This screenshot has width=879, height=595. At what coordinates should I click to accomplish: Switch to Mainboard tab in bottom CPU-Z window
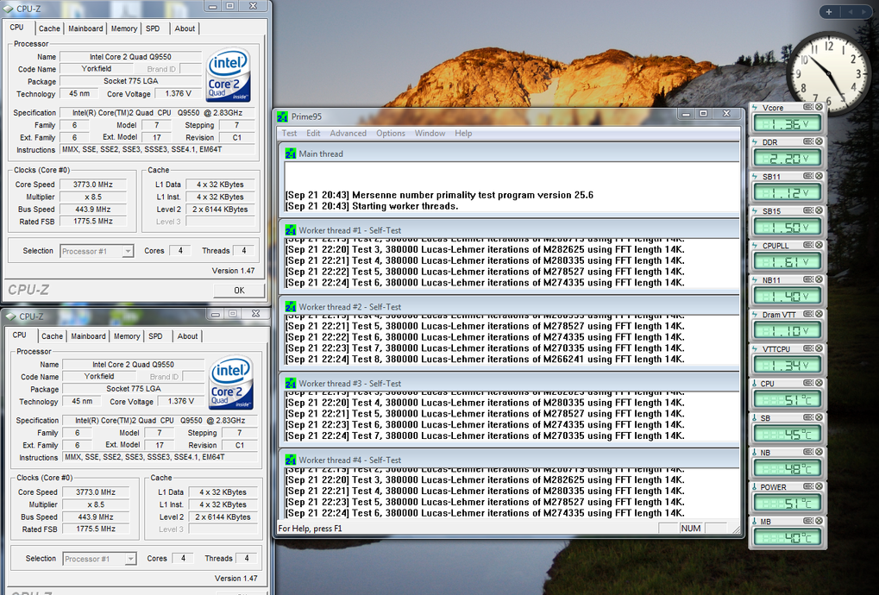[89, 336]
